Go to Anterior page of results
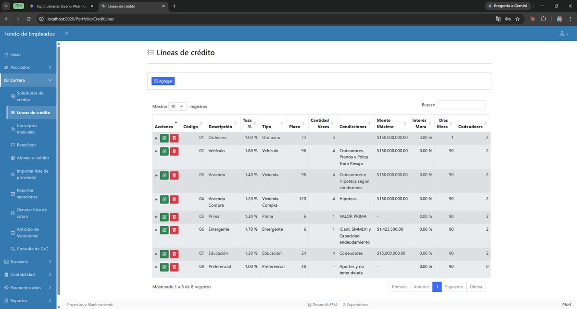The width and height of the screenshot is (577, 309). tap(421, 287)
